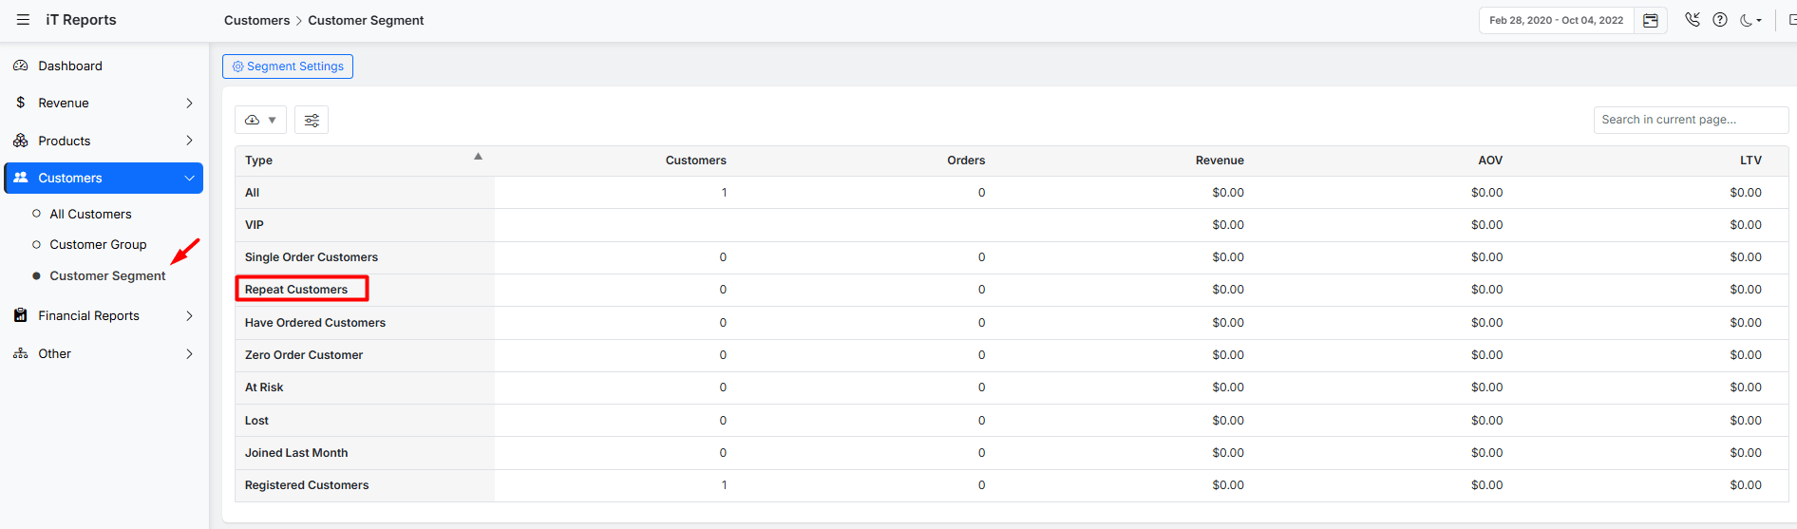The width and height of the screenshot is (1797, 529).
Task: Sort by the Customers column header
Action: [695, 161]
